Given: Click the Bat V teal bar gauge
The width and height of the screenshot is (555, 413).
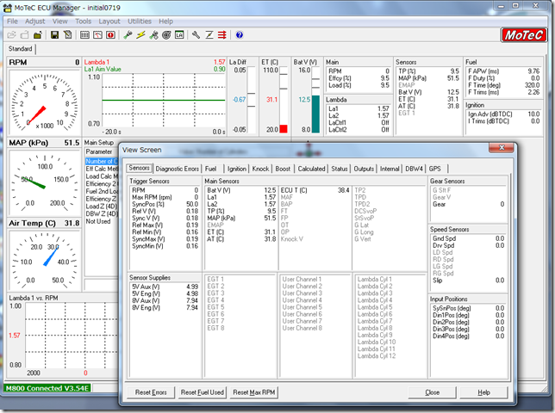Looking at the screenshot, I should tap(315, 100).
